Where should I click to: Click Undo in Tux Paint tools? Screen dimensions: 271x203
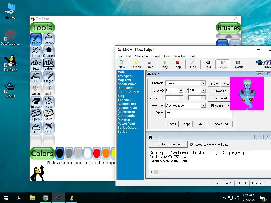pyautogui.click(x=36, y=90)
